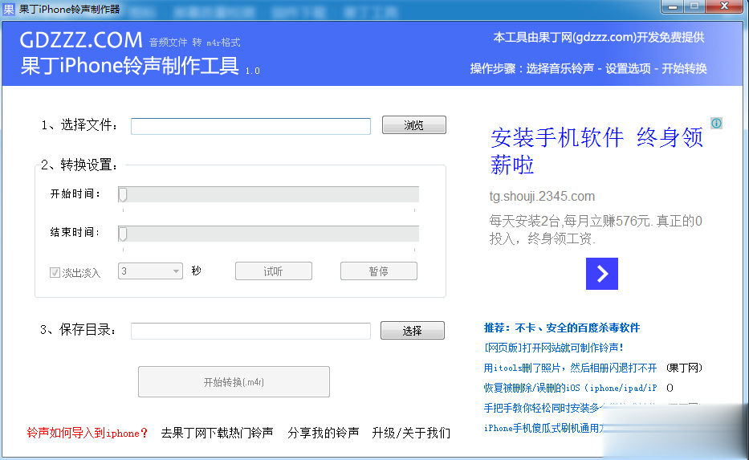Image resolution: width=749 pixels, height=460 pixels.
Task: Open the [网页版]打开网站就可制作铃声! link
Action: (x=554, y=348)
